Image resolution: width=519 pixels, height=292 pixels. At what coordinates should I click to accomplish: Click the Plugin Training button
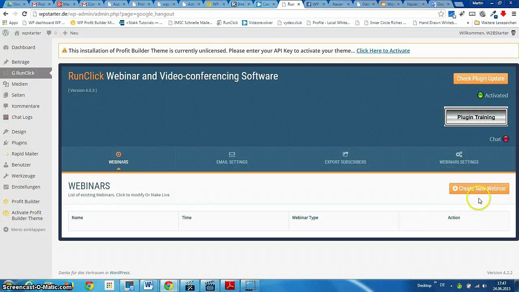point(476,117)
